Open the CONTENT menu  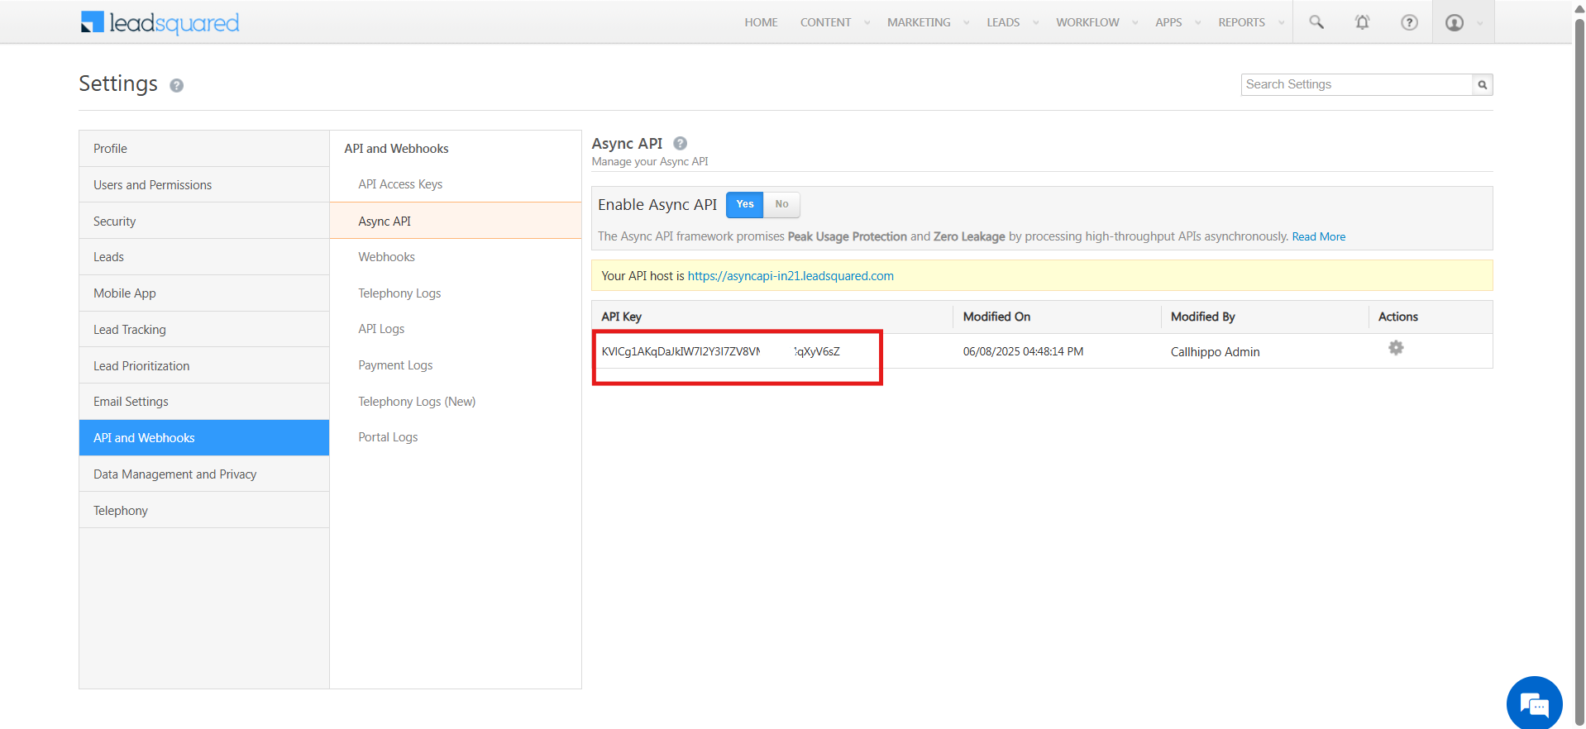pyautogui.click(x=825, y=22)
